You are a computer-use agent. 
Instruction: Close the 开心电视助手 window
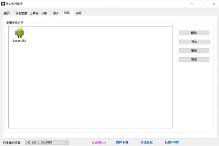click(x=214, y=4)
